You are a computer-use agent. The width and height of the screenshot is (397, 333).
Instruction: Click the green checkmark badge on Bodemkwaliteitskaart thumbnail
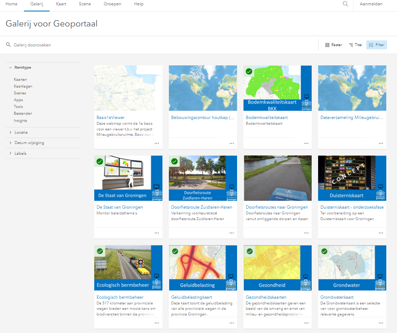click(x=249, y=71)
